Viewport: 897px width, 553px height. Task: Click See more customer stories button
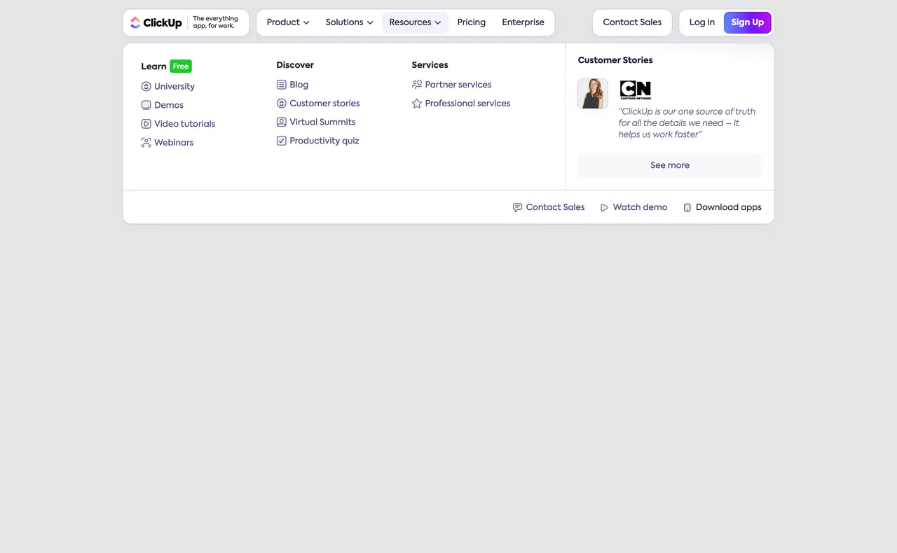669,165
